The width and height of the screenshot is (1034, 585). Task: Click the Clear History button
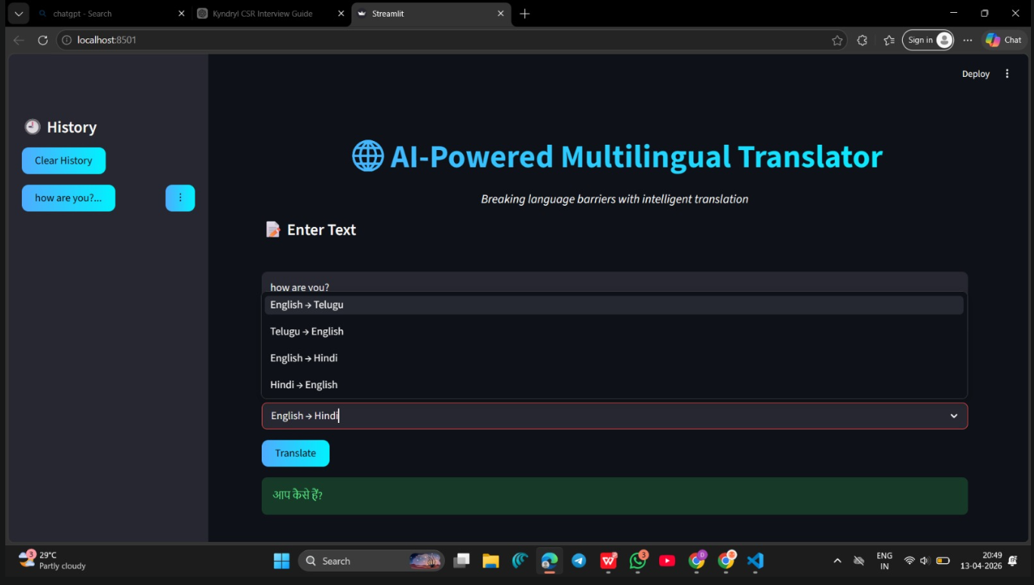(x=63, y=161)
